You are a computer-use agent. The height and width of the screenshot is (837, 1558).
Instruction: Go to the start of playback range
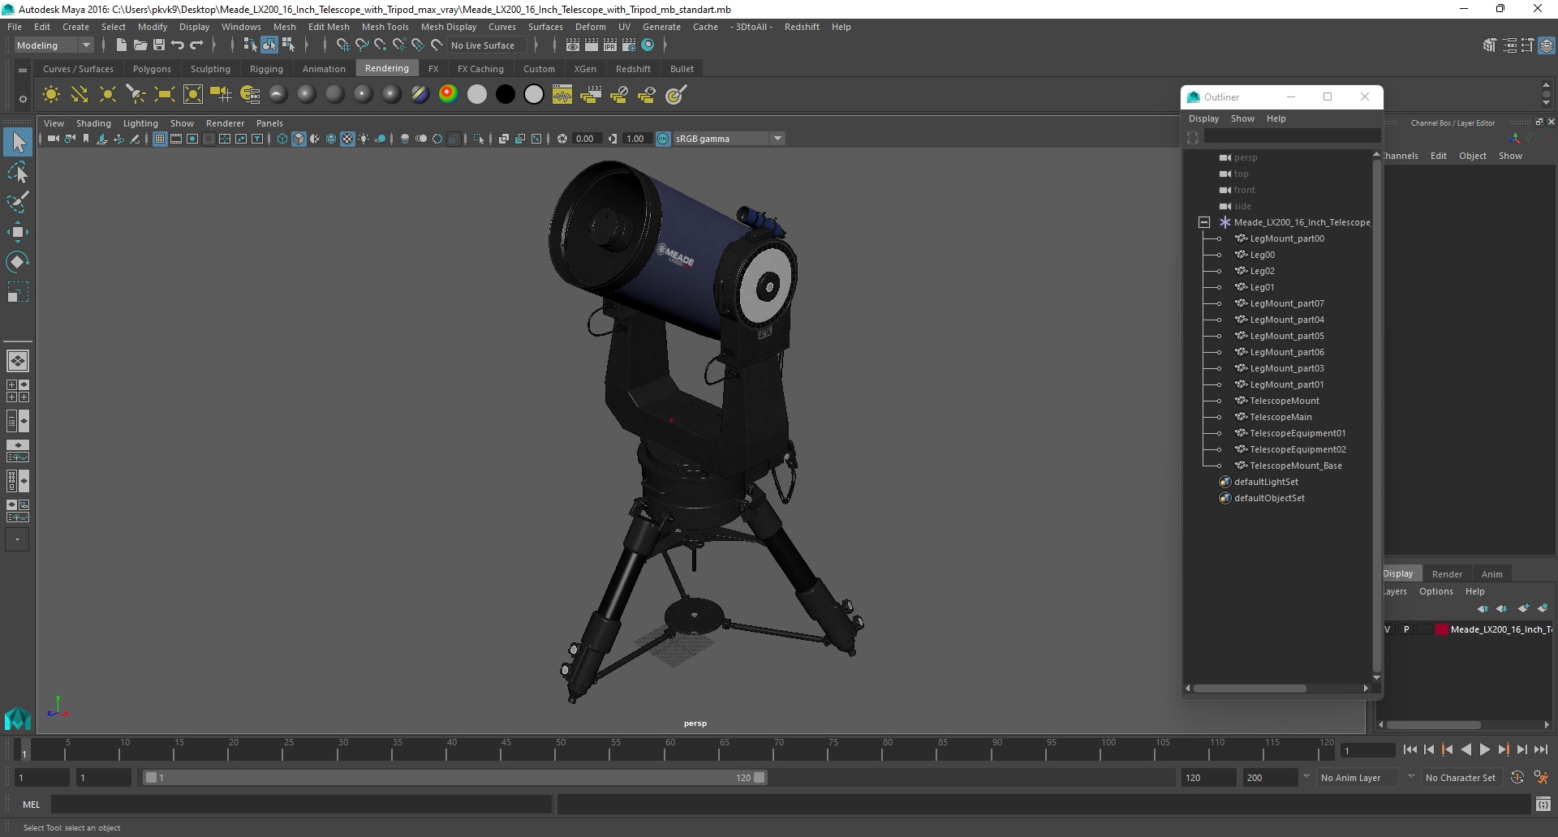click(1410, 750)
